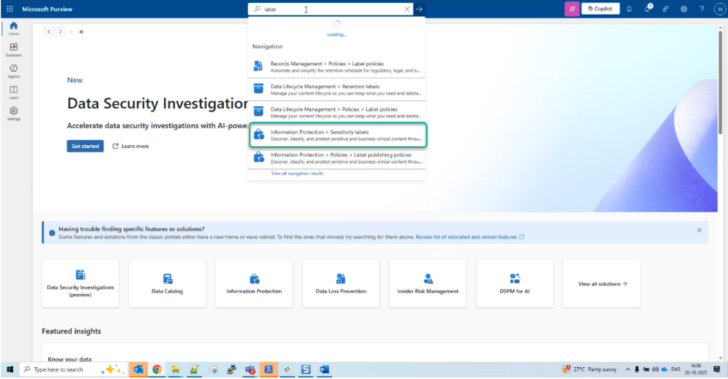728x379 pixels.
Task: Select Data Lifecycle Management > Retention labels result
Action: coord(337,89)
